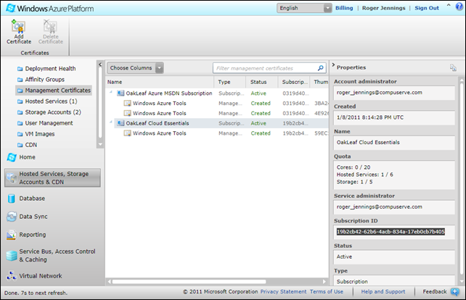The height and width of the screenshot is (300, 466).
Task: Click the Status property field showing Active
Action: point(394,257)
